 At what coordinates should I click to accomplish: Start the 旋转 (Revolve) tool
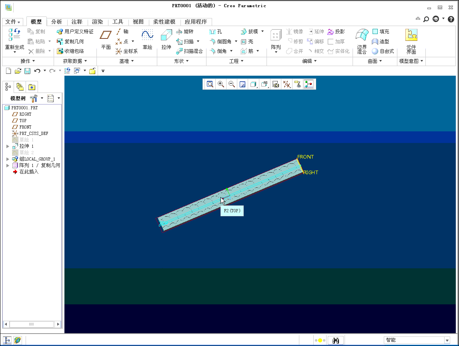click(x=185, y=31)
